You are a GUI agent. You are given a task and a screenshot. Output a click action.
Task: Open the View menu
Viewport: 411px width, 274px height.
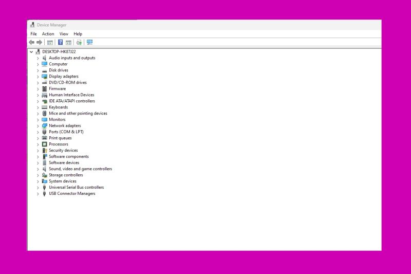click(x=64, y=34)
